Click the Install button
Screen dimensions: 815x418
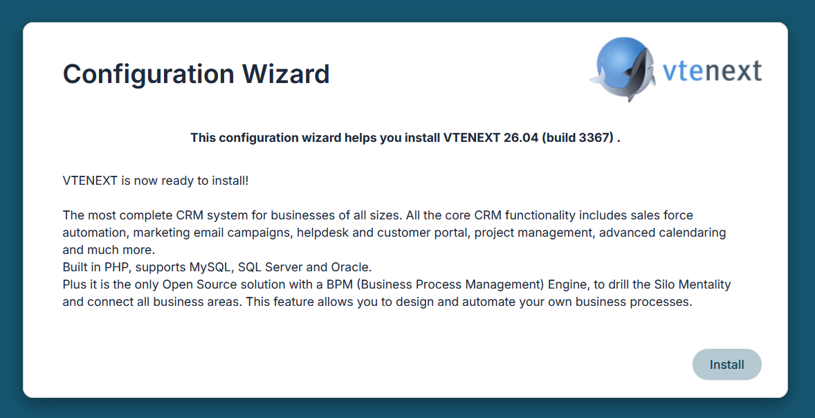pyautogui.click(x=726, y=365)
